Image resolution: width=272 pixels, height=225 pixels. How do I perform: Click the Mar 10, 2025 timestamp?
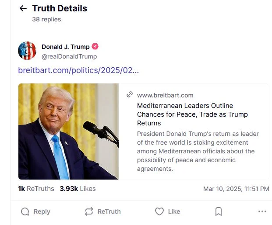[236, 189]
